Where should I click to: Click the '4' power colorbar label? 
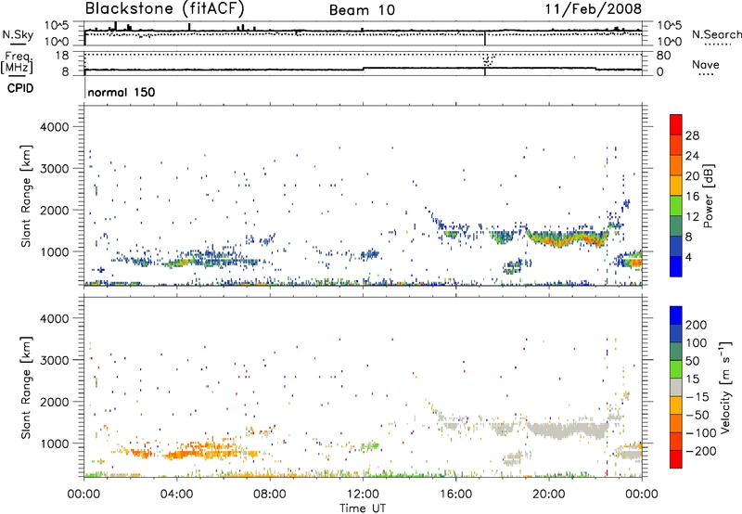689,257
